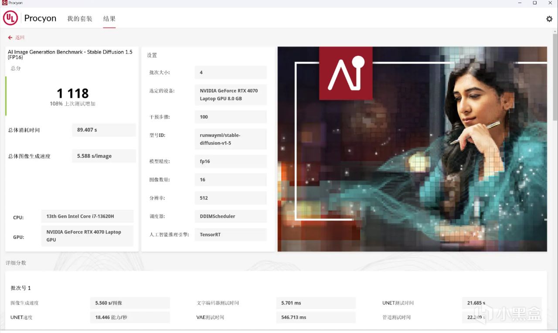Click the TensorRT inference engine value
The height and width of the screenshot is (333, 558).
click(x=231, y=234)
